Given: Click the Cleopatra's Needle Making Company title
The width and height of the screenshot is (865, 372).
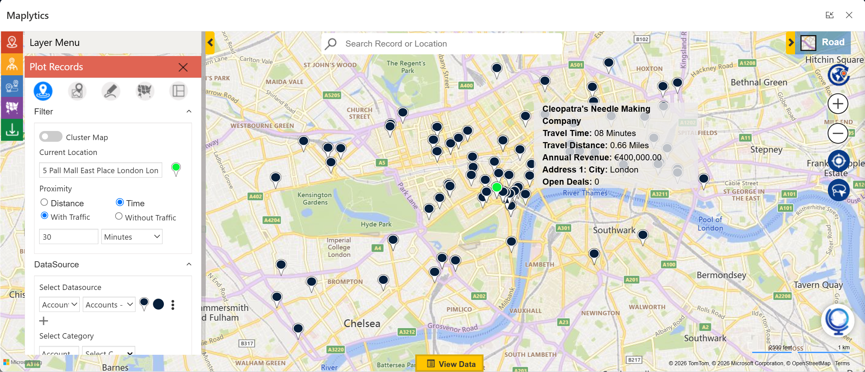Looking at the screenshot, I should (596, 115).
